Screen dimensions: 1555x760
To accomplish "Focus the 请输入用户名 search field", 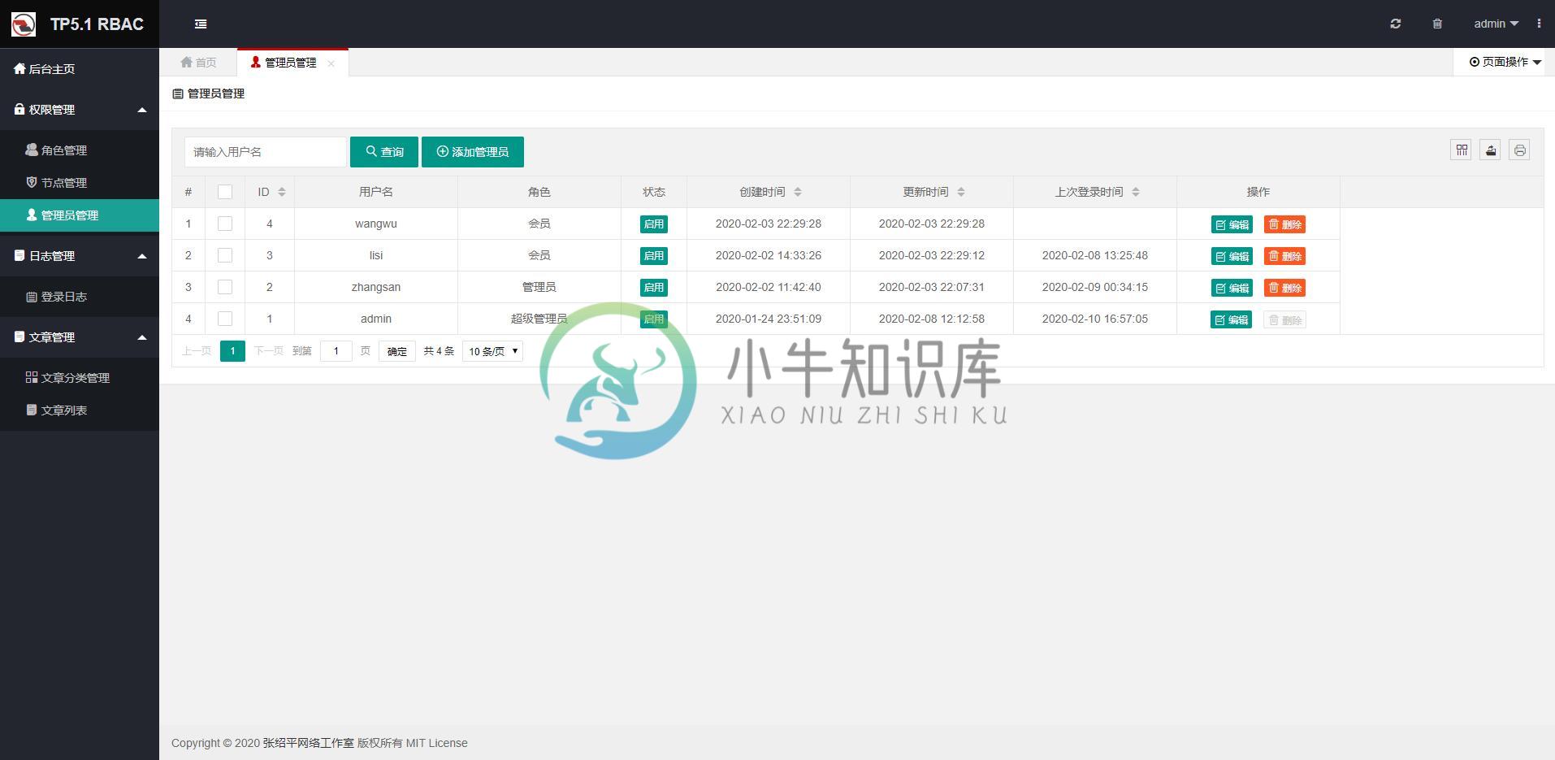I will [266, 152].
